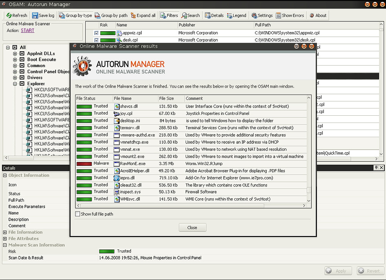Viewport: 386px width, 280px height.
Task: Click the desktop.ini file icon
Action: click(117, 121)
